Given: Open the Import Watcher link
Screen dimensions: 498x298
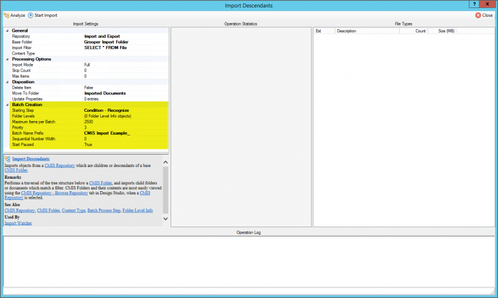Looking at the screenshot, I should click(x=18, y=223).
